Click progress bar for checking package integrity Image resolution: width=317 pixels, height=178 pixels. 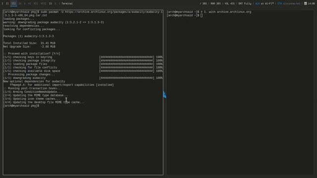tap(127, 60)
